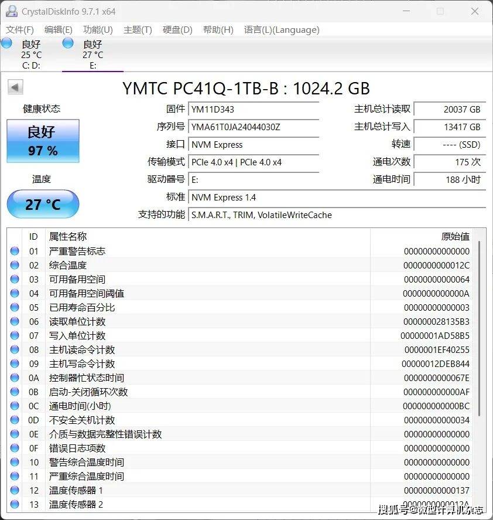Click the status orb for attribute 01
The image size is (493, 520).
pyautogui.click(x=15, y=251)
